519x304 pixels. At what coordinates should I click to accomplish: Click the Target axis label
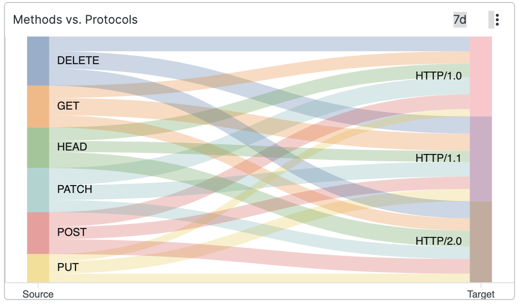point(481,294)
